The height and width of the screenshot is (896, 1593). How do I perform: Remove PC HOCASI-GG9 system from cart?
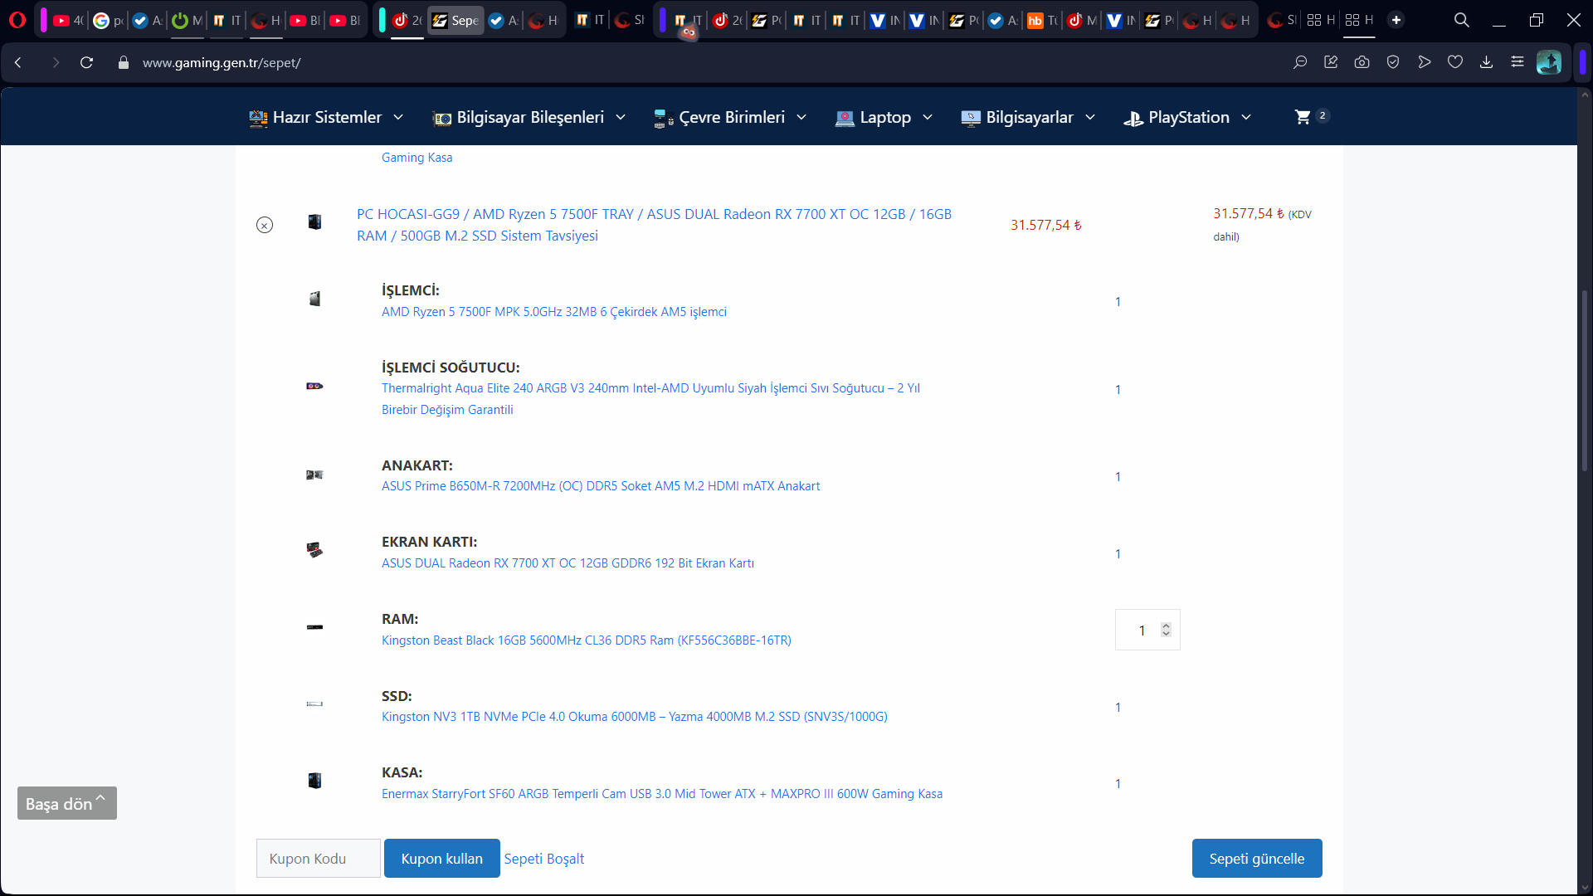[x=265, y=225]
